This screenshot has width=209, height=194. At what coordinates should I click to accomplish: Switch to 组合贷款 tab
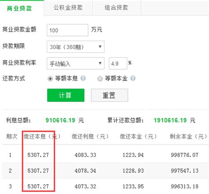pos(116,7)
